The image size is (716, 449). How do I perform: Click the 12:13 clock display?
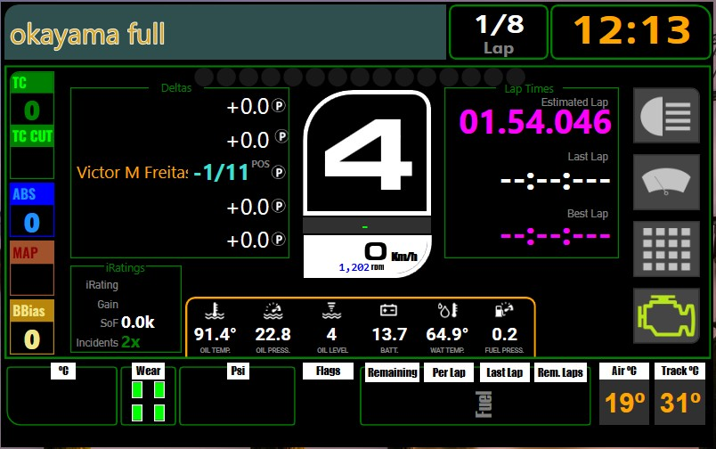[631, 32]
